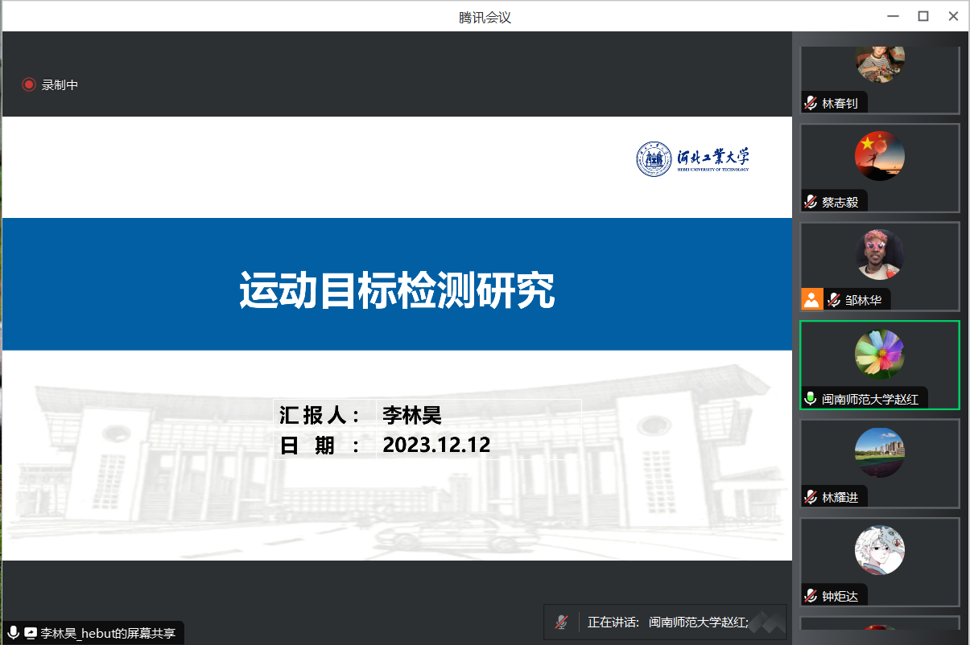This screenshot has height=645, width=970.
Task: Click the muted mic icon next to 蔡志毅
Action: point(811,202)
